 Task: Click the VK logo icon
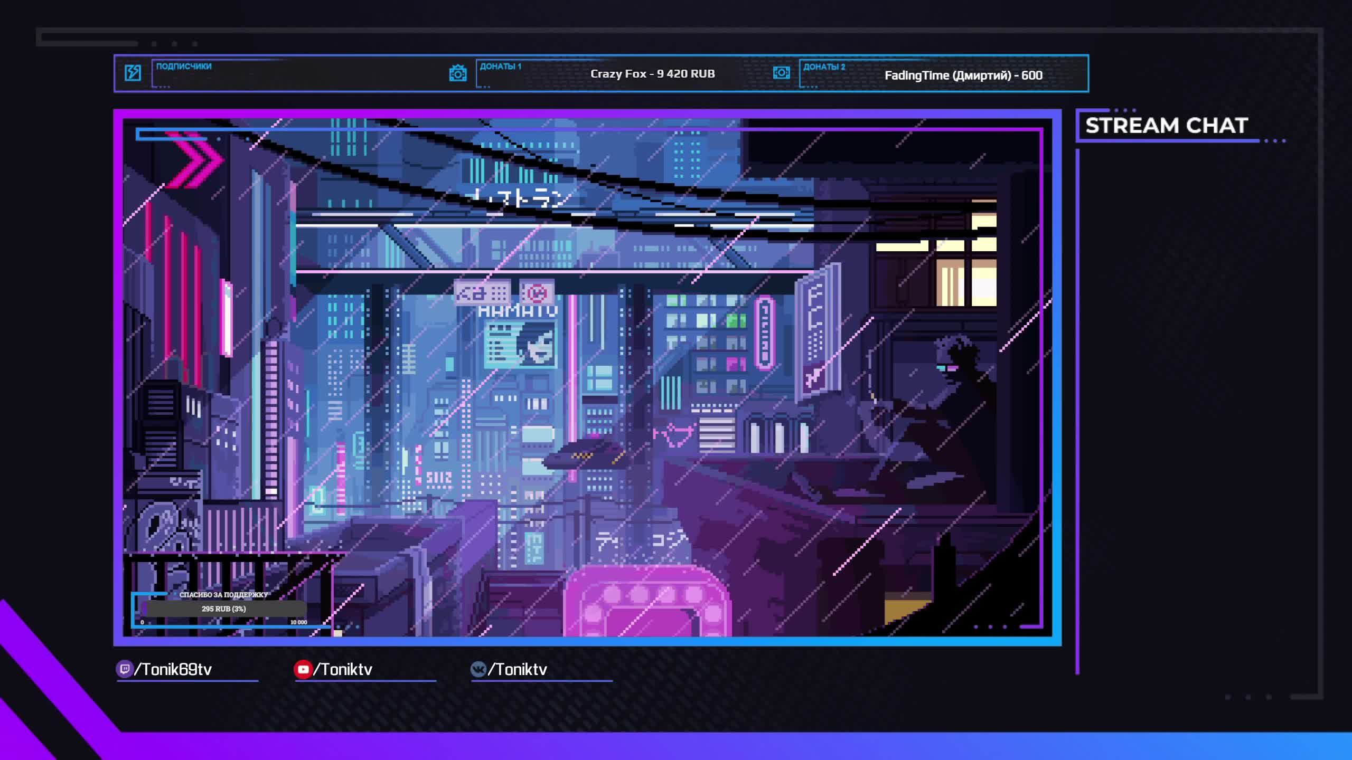pyautogui.click(x=478, y=669)
